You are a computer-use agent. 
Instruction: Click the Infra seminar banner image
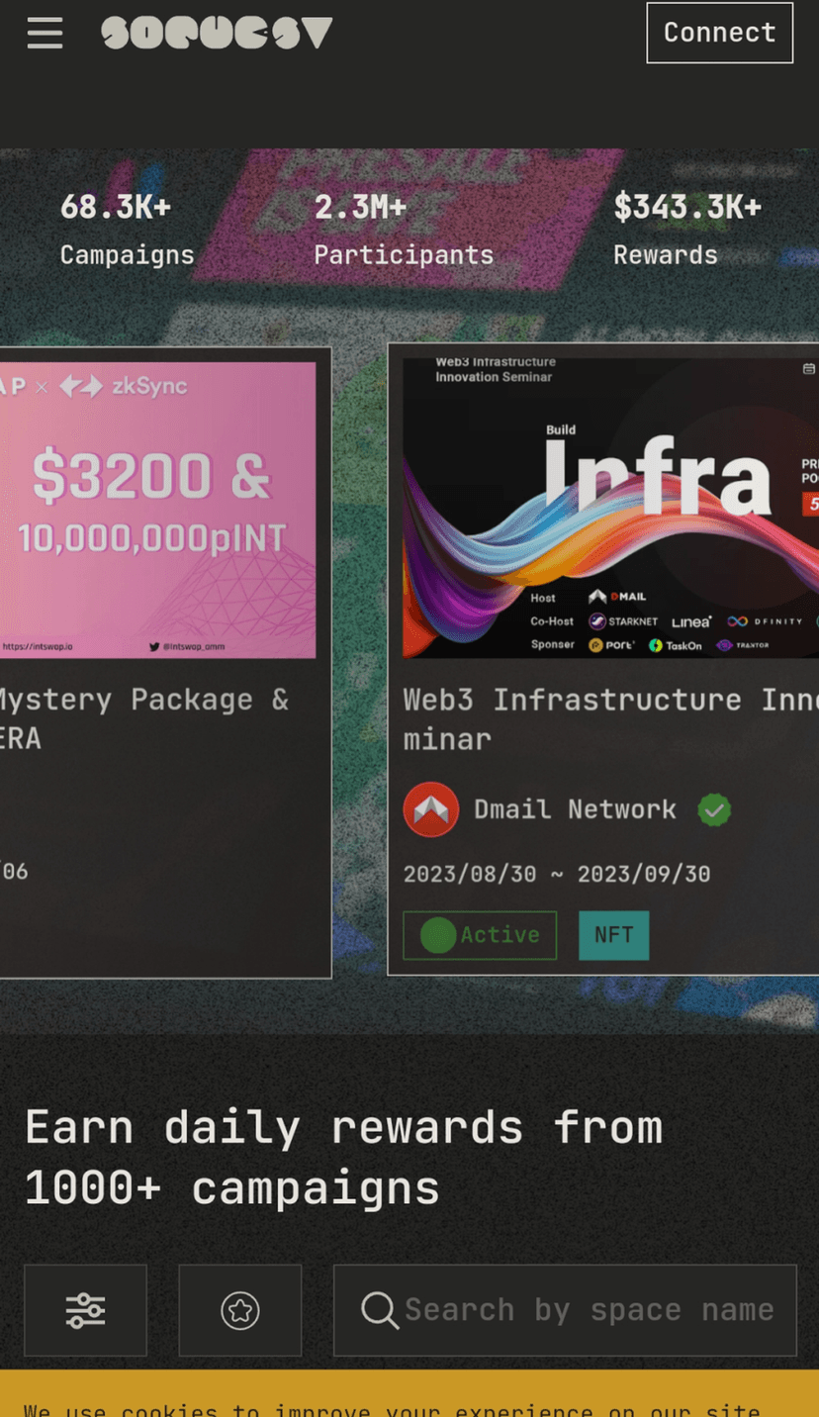[609, 508]
